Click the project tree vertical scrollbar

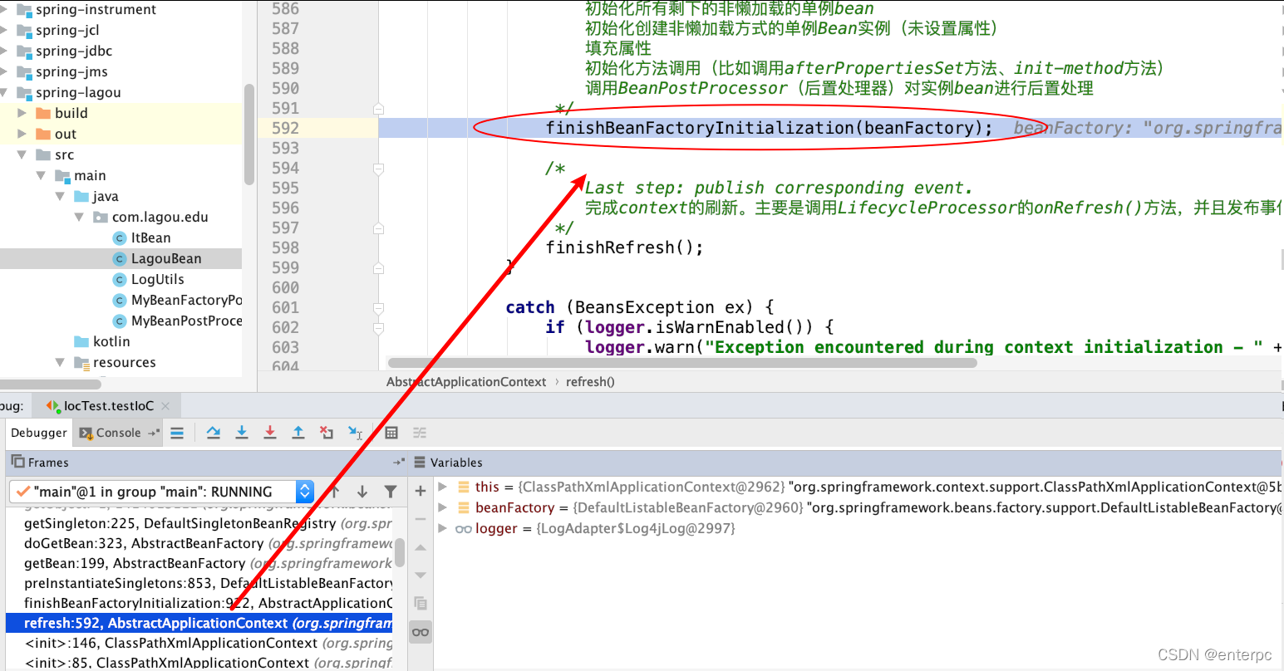pos(248,134)
